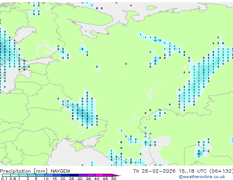Click the 'Precipitation [mm]' title text

[x=24, y=171]
